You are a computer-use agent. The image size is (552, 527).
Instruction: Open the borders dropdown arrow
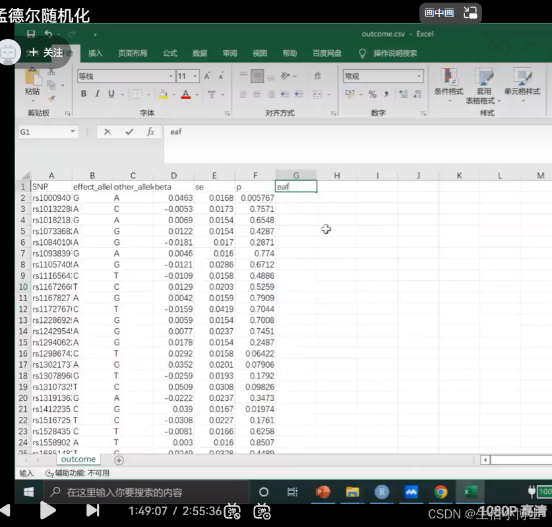click(148, 94)
